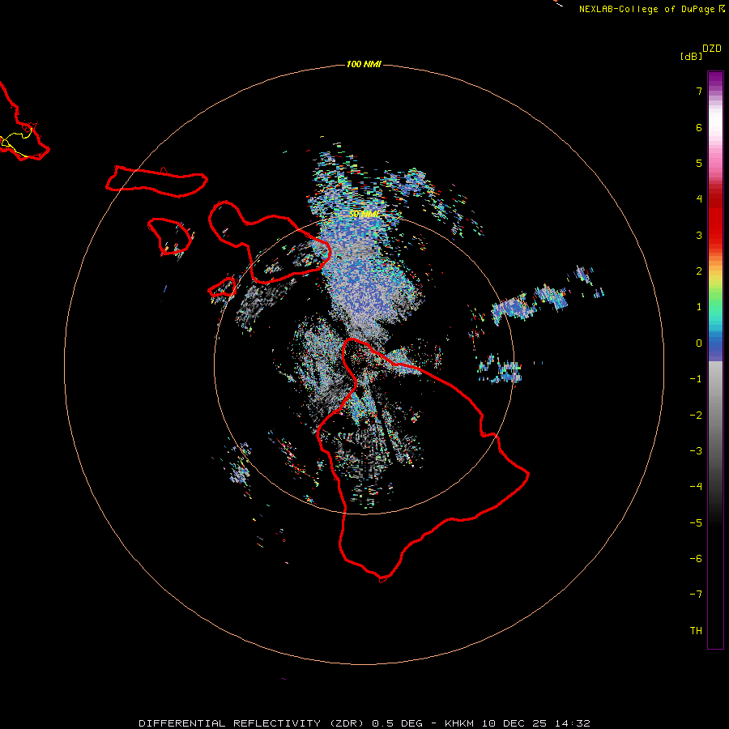Viewport: 729px width, 729px height.
Task: Click the purple top of the color bar
Action: point(715,79)
